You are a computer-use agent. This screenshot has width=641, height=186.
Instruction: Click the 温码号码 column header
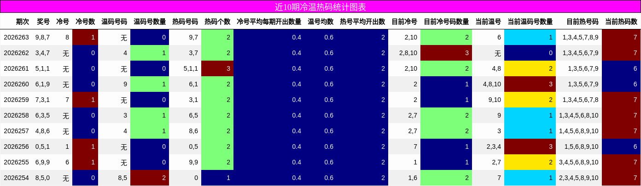(114, 22)
